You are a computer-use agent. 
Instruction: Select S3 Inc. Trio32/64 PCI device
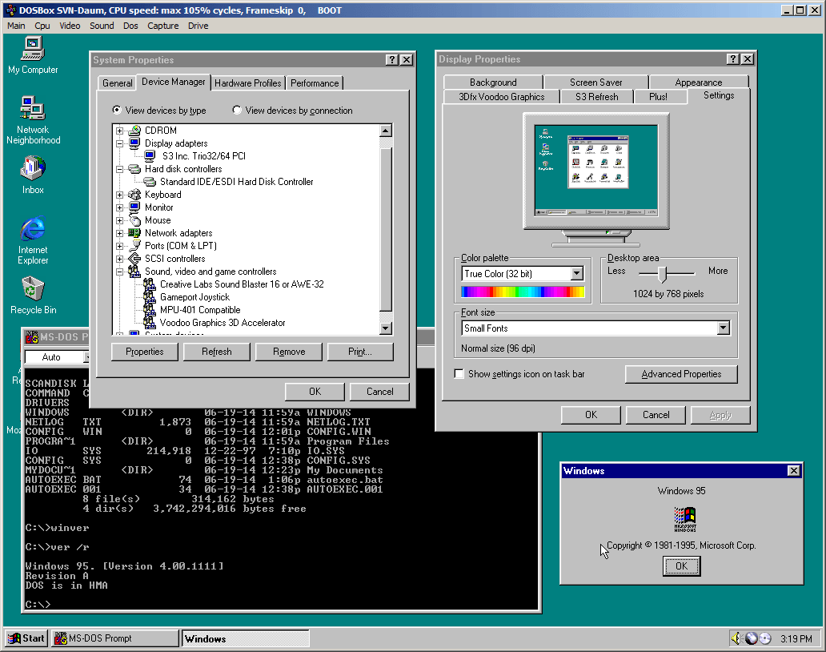pyautogui.click(x=203, y=156)
